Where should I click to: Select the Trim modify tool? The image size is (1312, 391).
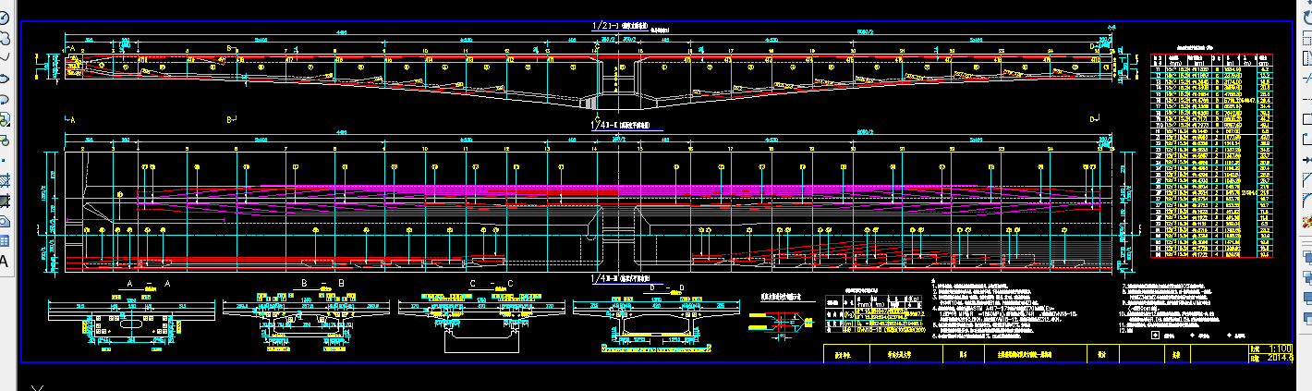tap(1306, 78)
